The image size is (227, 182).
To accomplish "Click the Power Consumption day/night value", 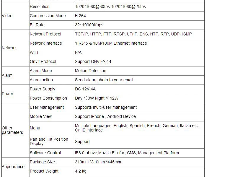I will (97, 98).
